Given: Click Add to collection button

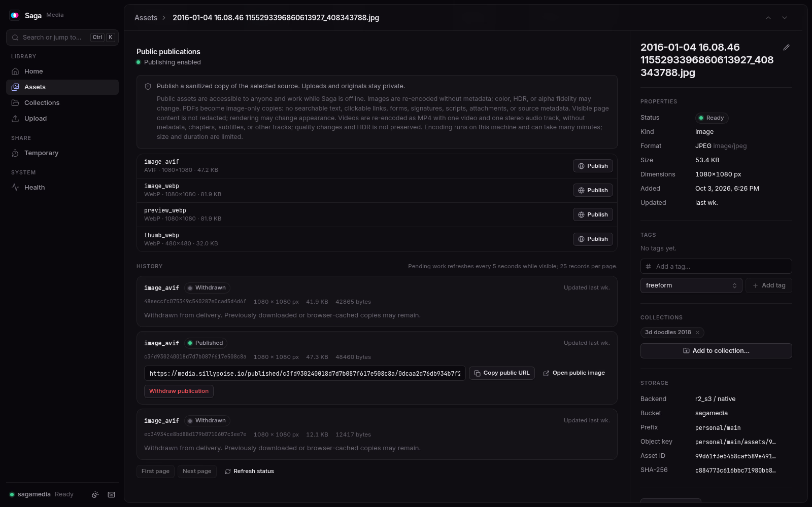Looking at the screenshot, I should tap(716, 351).
